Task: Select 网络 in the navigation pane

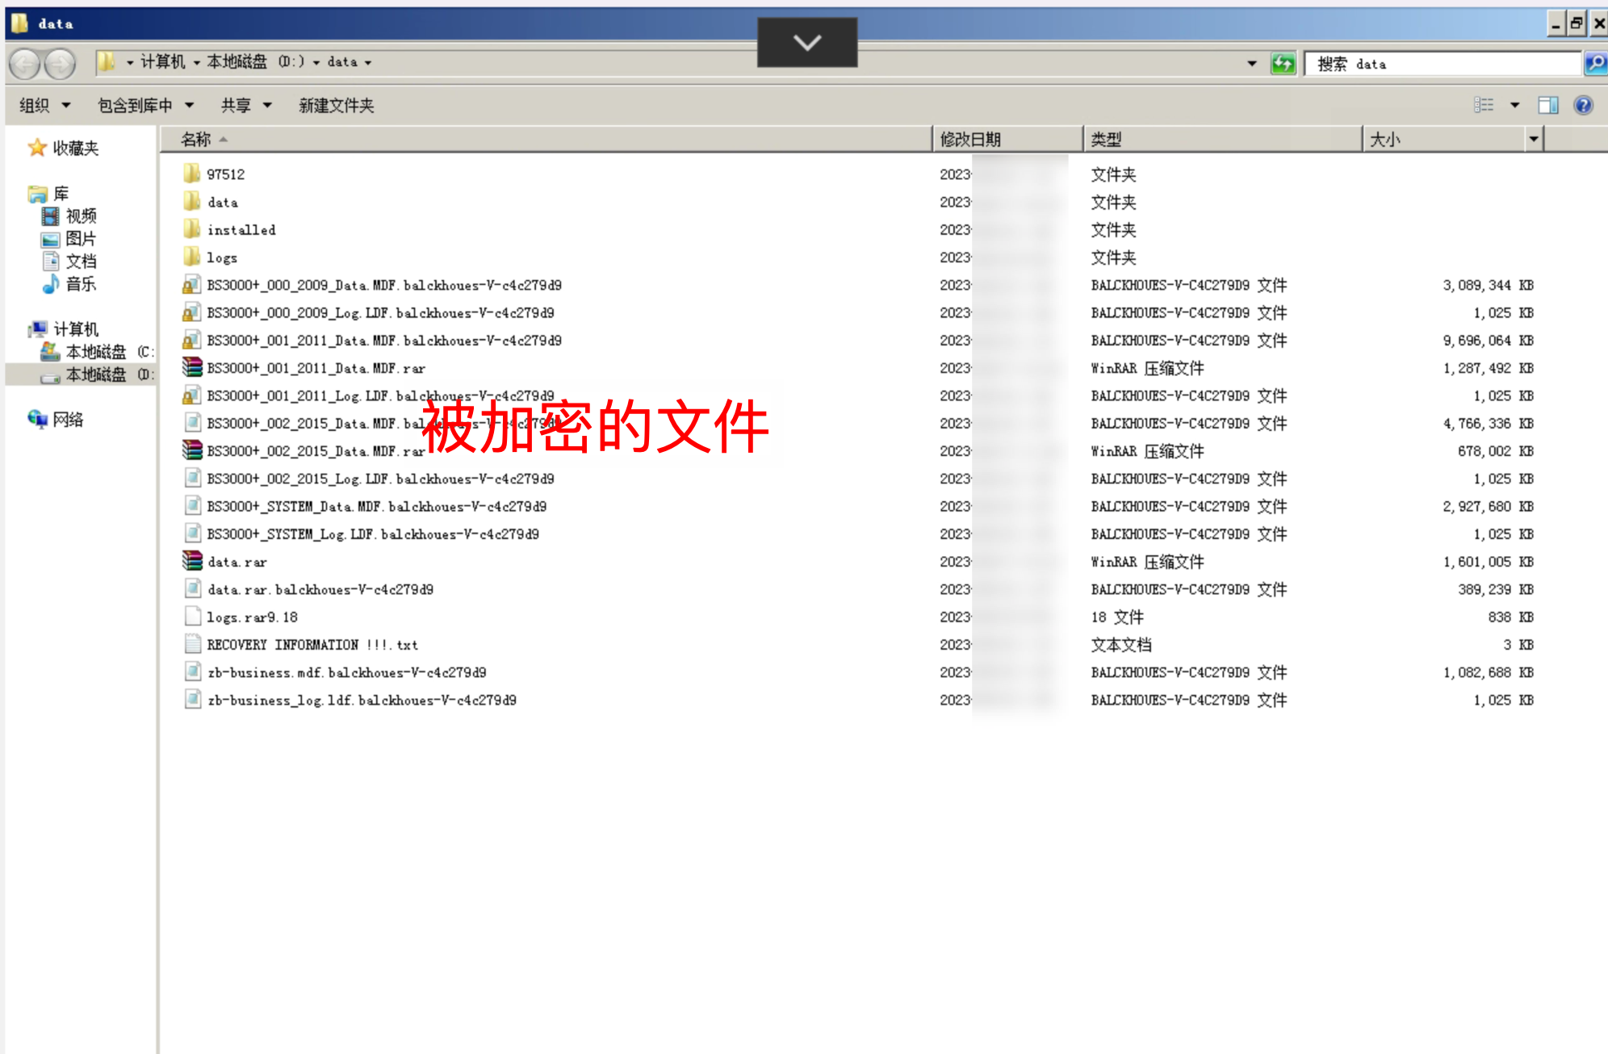Action: 68,420
